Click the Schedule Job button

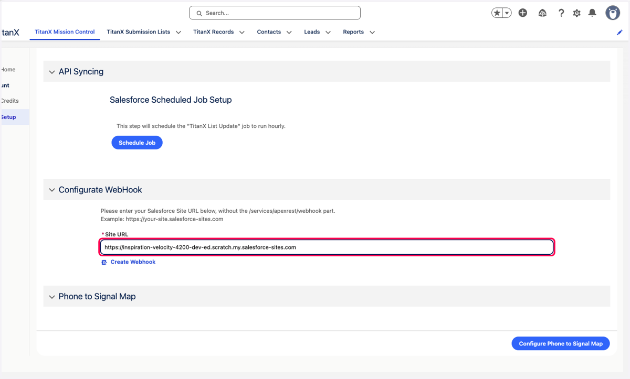coord(137,143)
